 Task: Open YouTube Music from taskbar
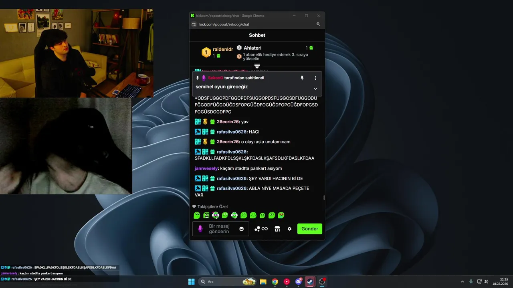[287, 282]
